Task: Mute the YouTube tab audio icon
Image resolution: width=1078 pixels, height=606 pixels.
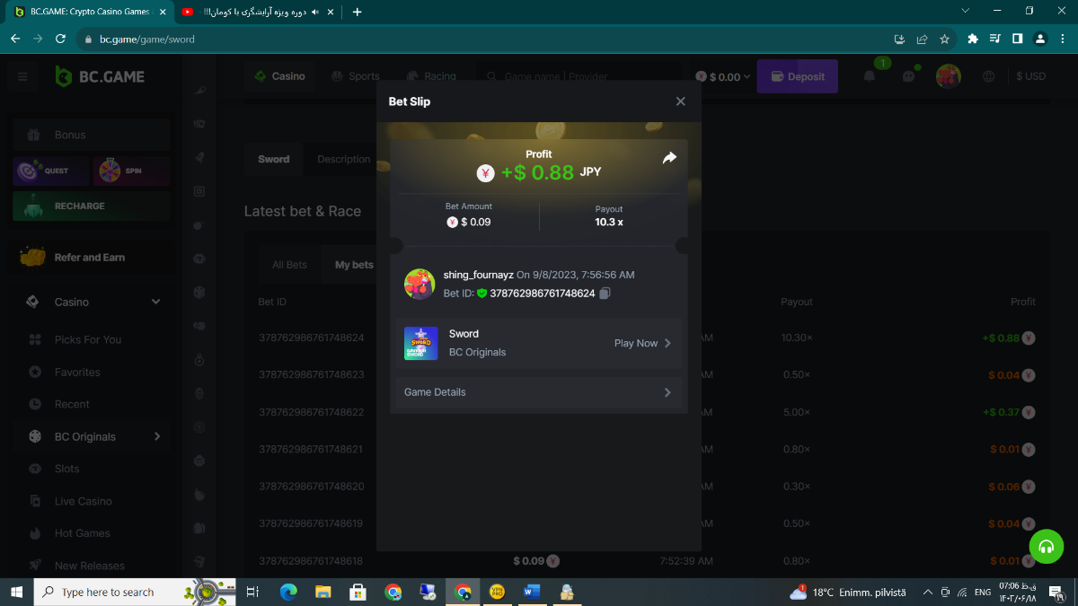Action: [314, 12]
